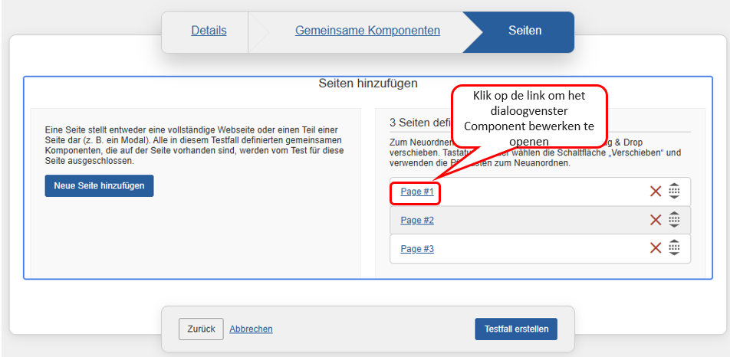Image resolution: width=730 pixels, height=357 pixels.
Task: Click the reorder handle on Page #2 row
Action: [674, 220]
